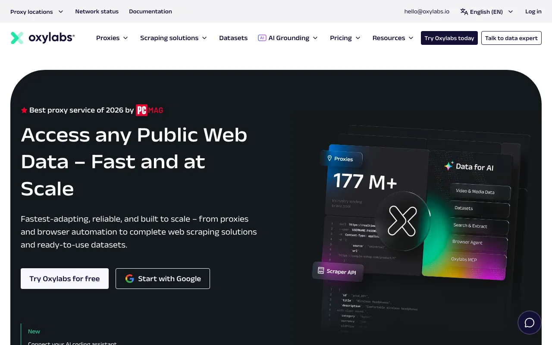This screenshot has height=345, width=552.
Task: Click Datasets card in illustration
Action: click(480, 208)
